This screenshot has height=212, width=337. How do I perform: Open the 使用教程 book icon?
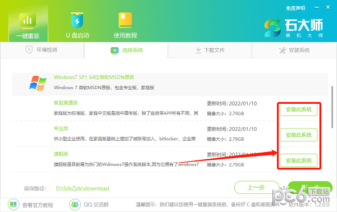tap(125, 20)
